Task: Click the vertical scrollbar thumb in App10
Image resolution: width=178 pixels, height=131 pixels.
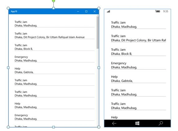Action: click(x=98, y=33)
